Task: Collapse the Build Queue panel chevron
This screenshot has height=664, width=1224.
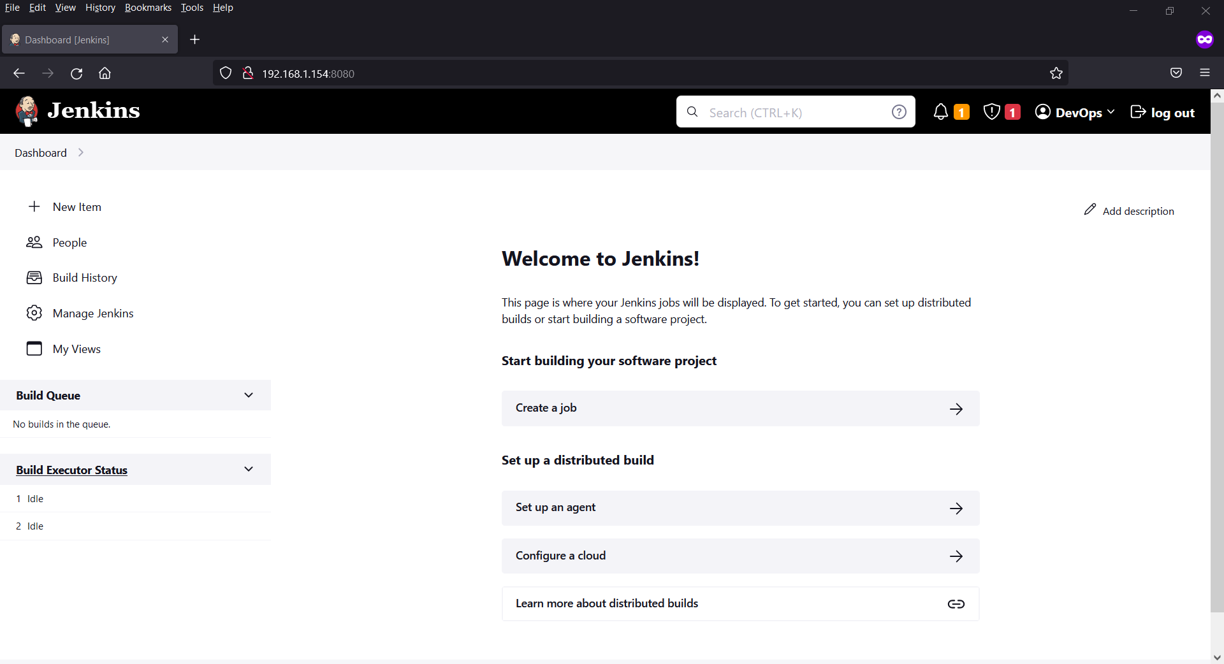Action: click(x=249, y=395)
